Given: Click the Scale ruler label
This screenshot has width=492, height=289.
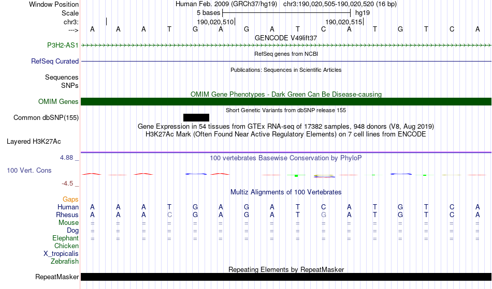Looking at the screenshot, I should 70,13.
